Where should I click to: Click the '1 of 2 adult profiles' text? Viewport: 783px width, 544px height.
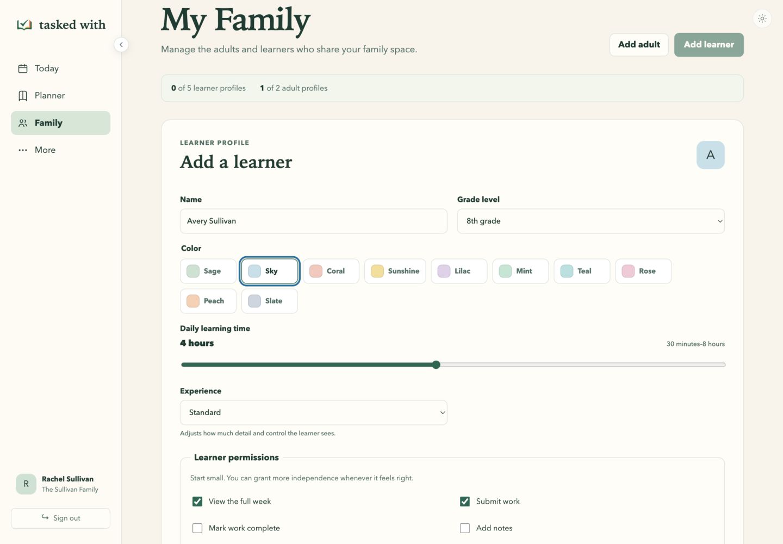(x=294, y=88)
